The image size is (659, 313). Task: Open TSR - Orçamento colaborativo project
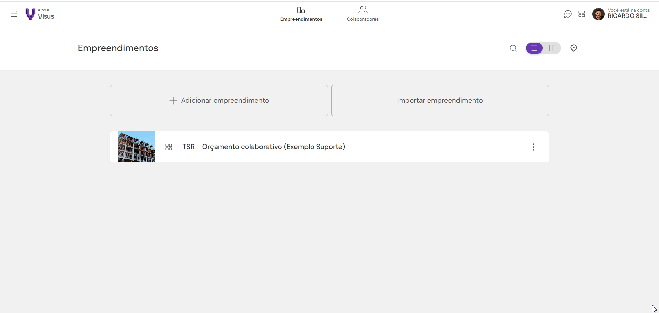[x=264, y=147]
